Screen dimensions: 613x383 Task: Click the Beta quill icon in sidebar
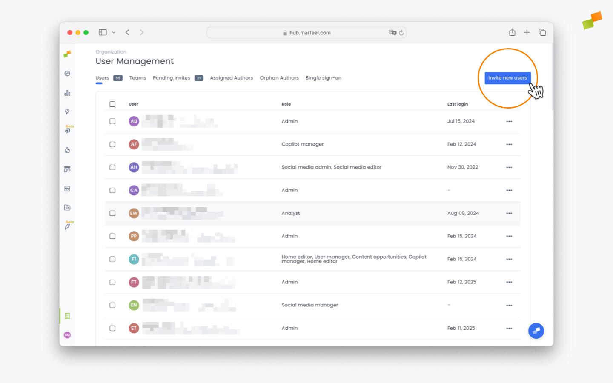point(67,226)
